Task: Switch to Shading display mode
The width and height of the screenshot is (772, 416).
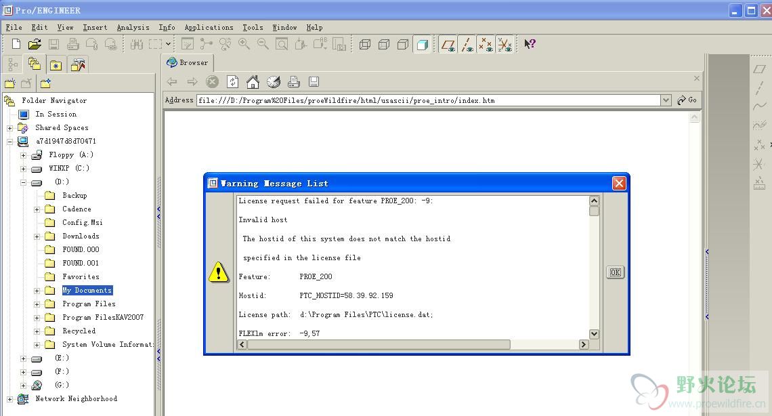Action: (423, 45)
